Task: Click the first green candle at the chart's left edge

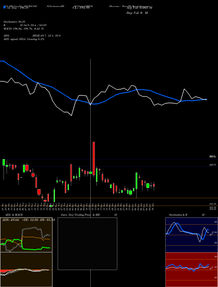Action: [x=3, y=162]
